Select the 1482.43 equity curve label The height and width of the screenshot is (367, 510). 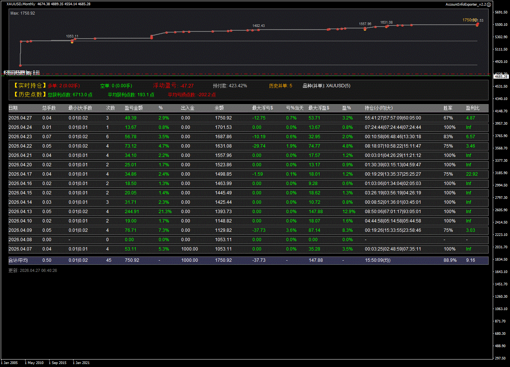pyautogui.click(x=258, y=26)
